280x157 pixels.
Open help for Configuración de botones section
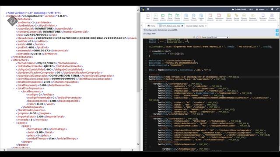pos(277,31)
